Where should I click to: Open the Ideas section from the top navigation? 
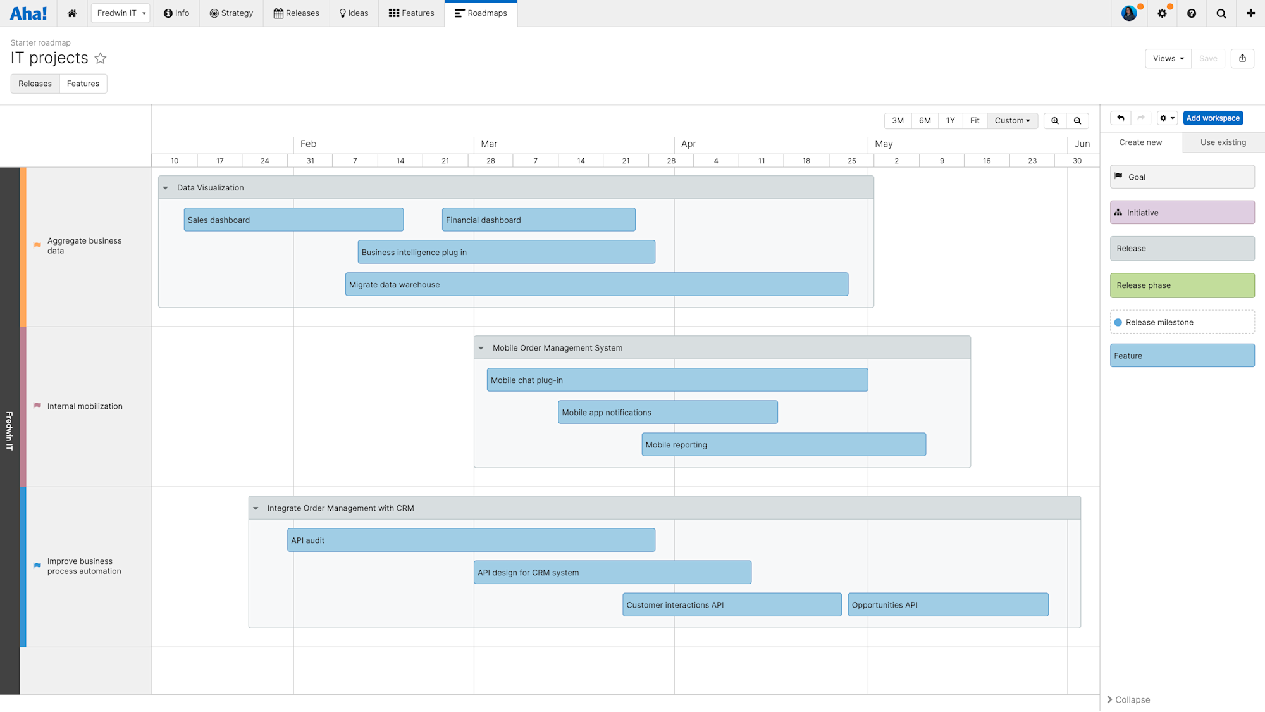(x=354, y=13)
